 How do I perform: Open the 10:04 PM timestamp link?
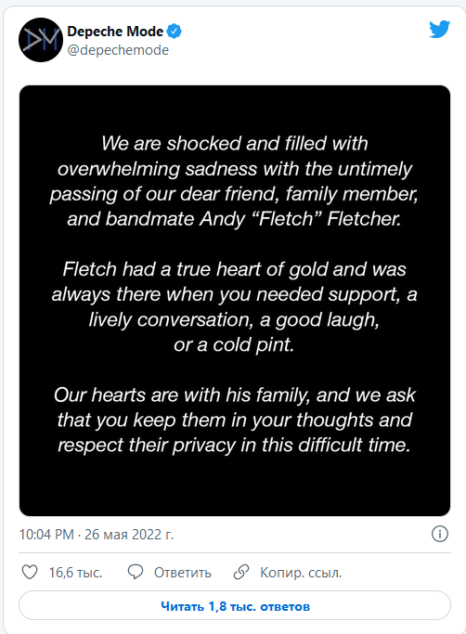[46, 534]
